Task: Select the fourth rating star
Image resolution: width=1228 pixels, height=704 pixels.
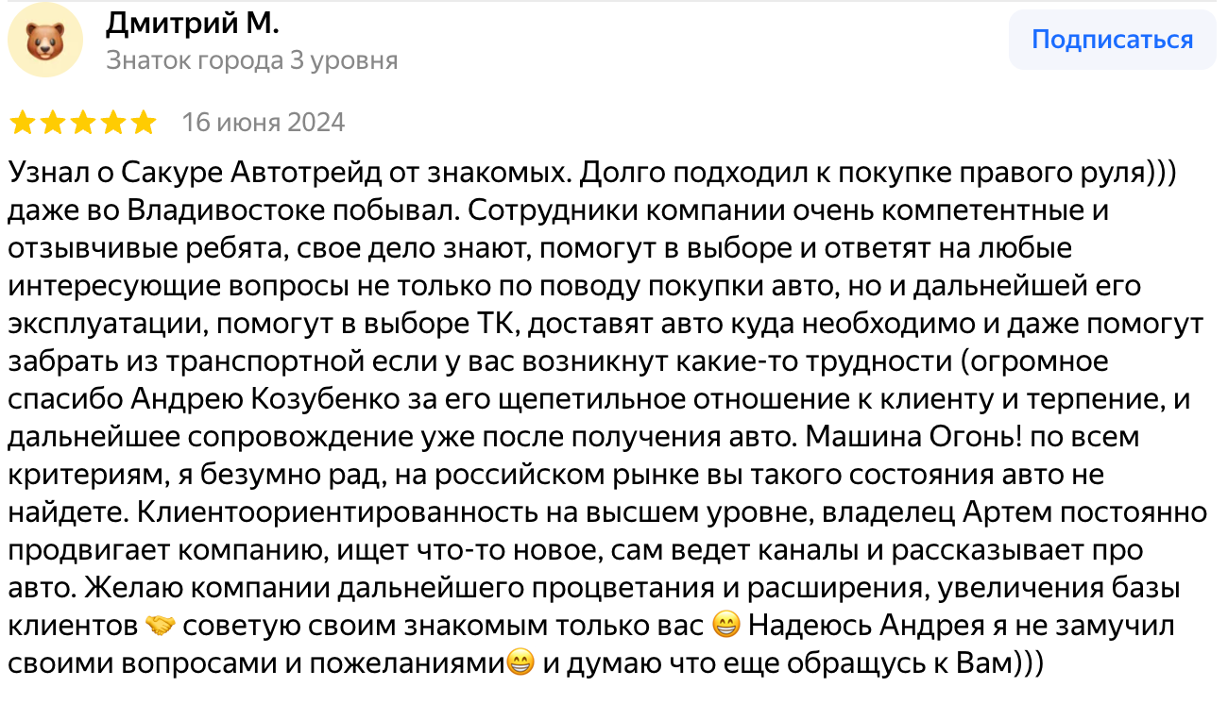Action: point(112,123)
